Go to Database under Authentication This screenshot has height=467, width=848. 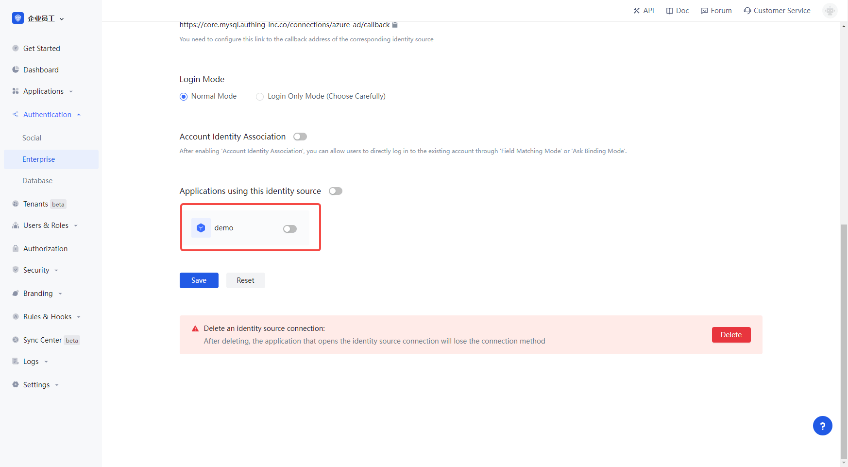click(37, 181)
